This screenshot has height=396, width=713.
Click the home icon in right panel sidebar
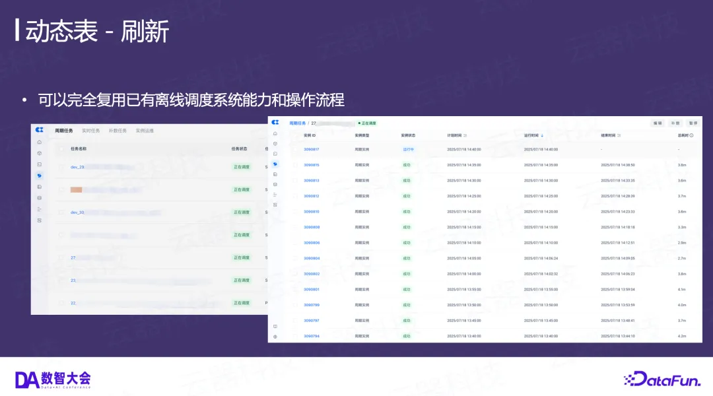[x=275, y=134]
